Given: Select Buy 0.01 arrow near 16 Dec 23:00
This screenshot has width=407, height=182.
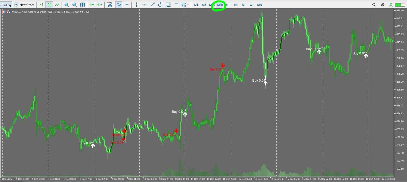Looking at the screenshot, I should pos(366,56).
